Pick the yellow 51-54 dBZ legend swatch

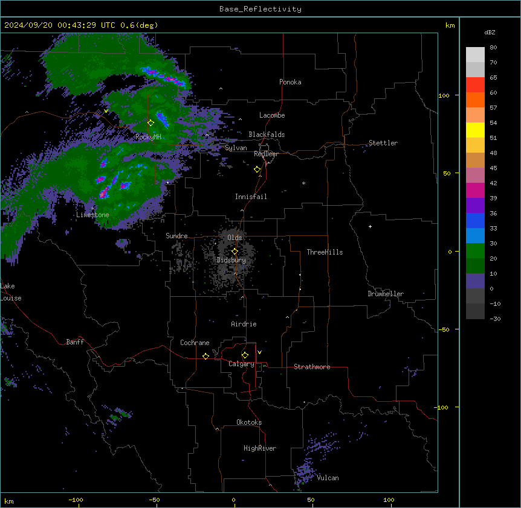point(475,130)
